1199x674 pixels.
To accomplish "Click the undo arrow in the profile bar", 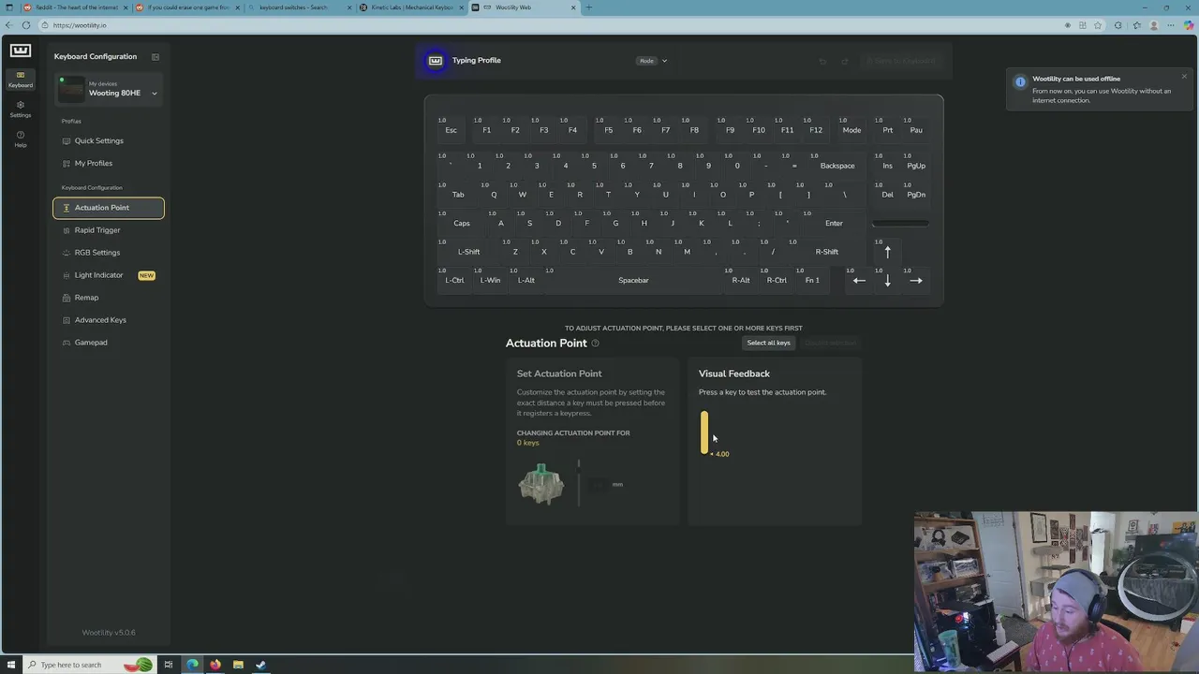I will (x=822, y=62).
